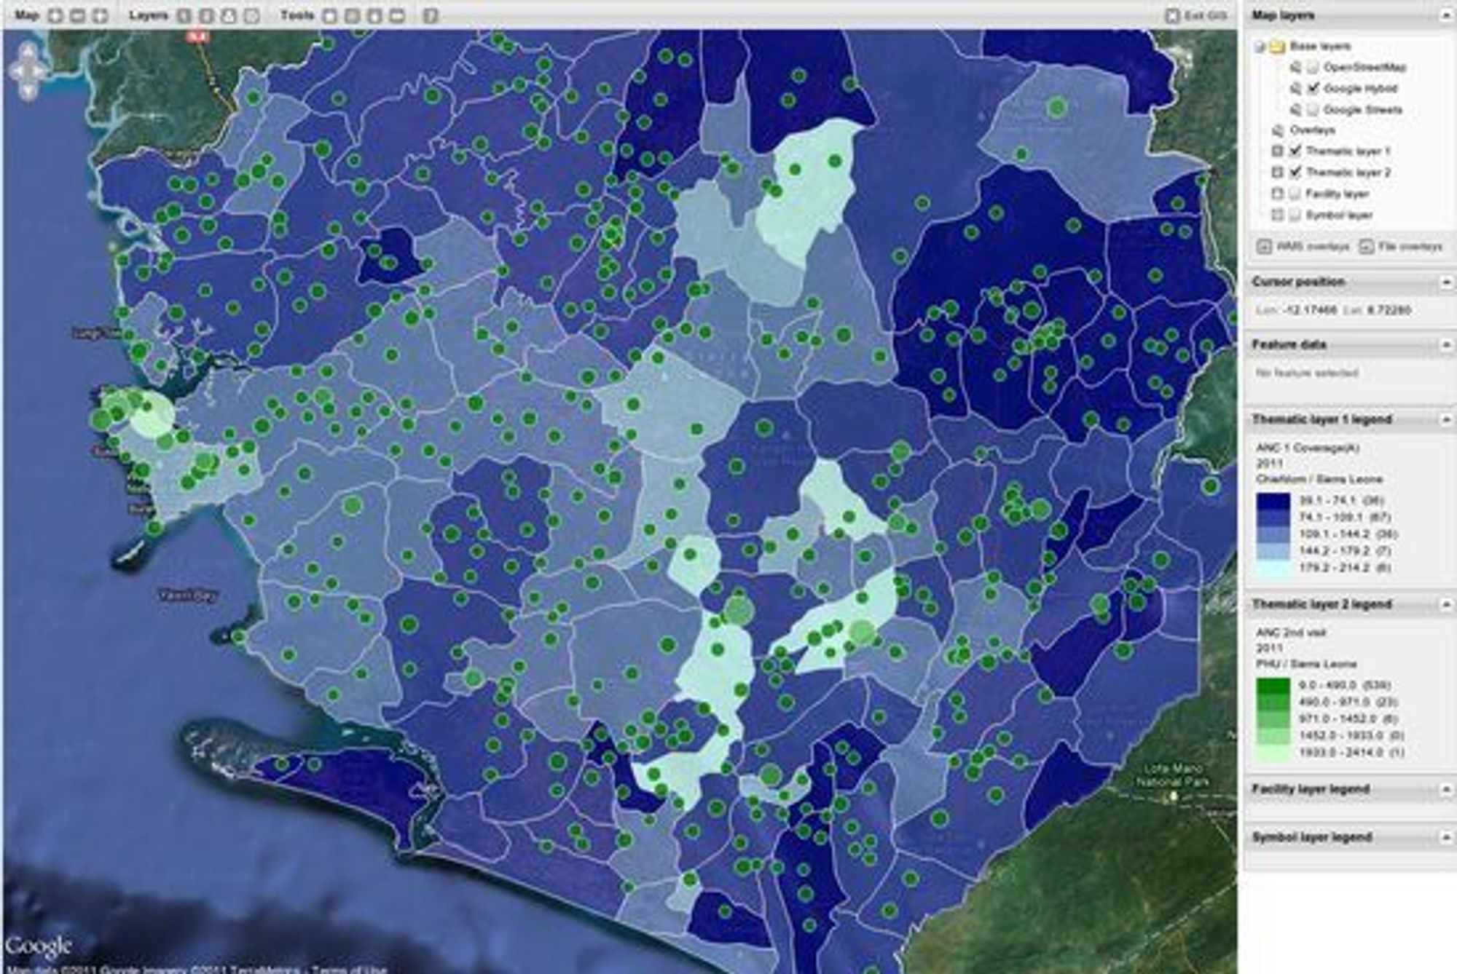Viewport: 1457px width, 974px height.
Task: Collapse the Thematic layer 2 legend panel
Action: 1446,605
